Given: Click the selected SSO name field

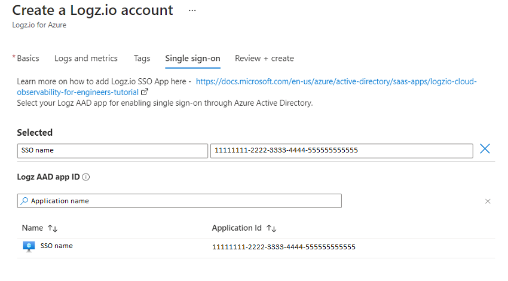Looking at the screenshot, I should click(112, 150).
